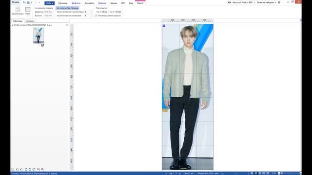This screenshot has width=312, height=175.
Task: Click the Лист 1 из 1 status text
Action: coord(189,174)
